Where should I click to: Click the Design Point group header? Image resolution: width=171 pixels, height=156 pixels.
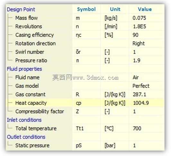(21, 10)
